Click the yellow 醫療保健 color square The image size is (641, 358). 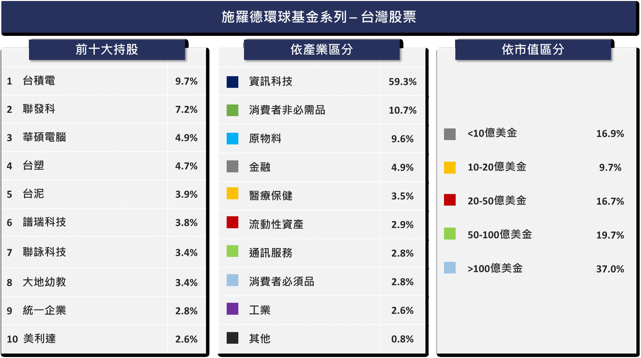[x=232, y=193]
